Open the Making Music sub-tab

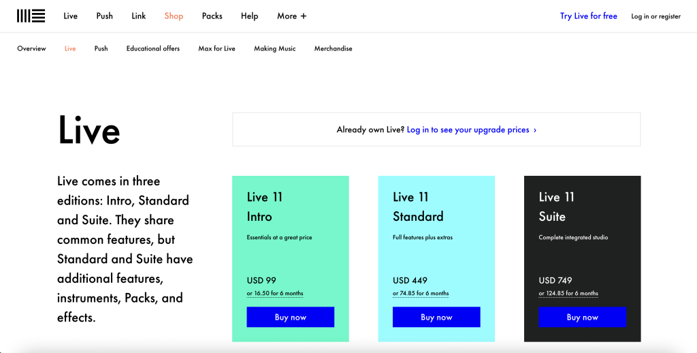(275, 48)
